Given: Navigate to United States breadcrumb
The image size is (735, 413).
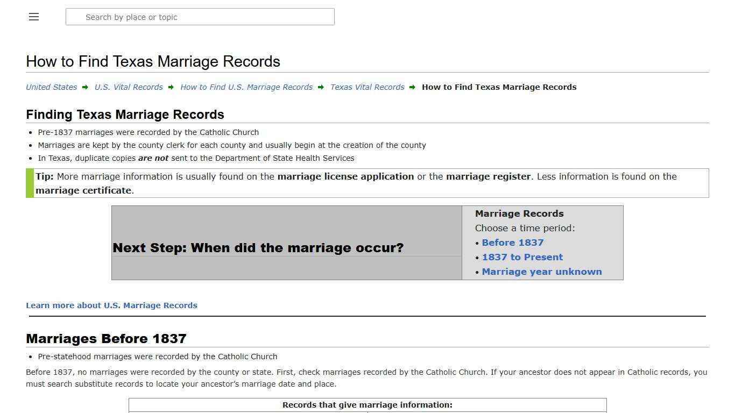Looking at the screenshot, I should (x=51, y=87).
